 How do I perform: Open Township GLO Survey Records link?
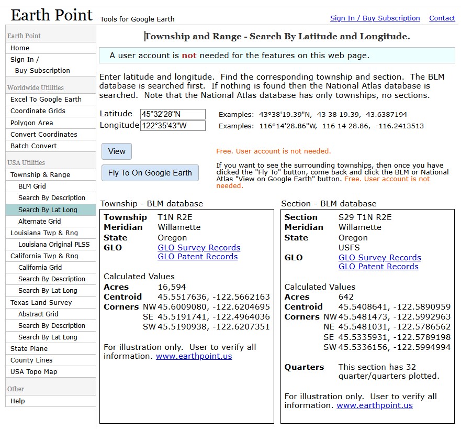pos(199,248)
